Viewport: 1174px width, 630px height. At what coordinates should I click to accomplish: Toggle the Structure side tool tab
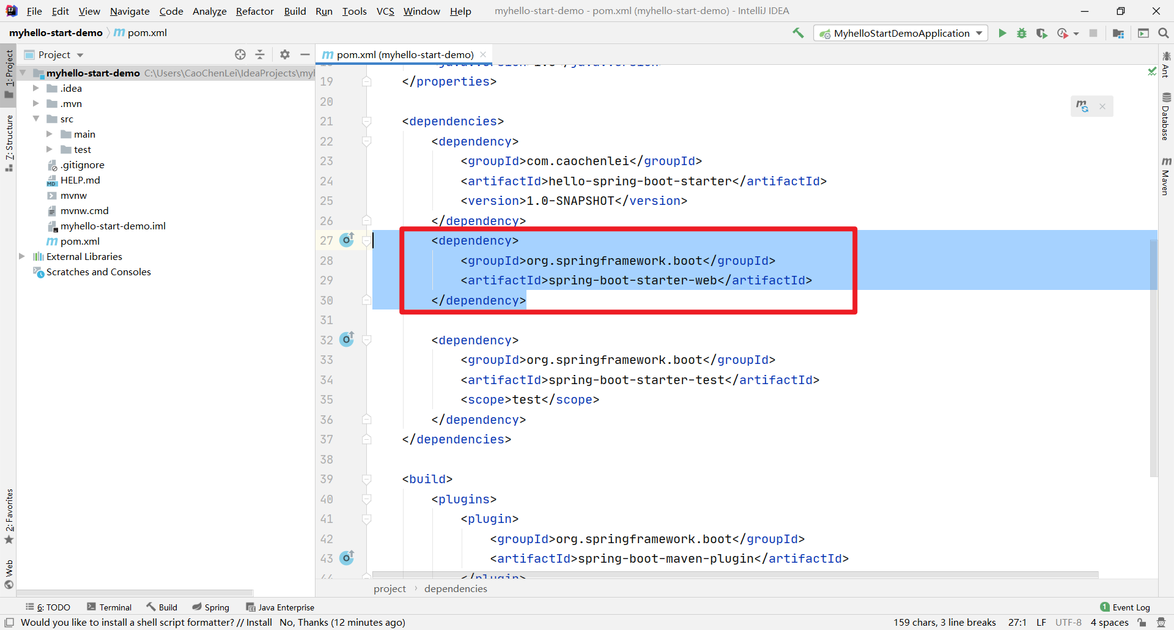(x=9, y=144)
